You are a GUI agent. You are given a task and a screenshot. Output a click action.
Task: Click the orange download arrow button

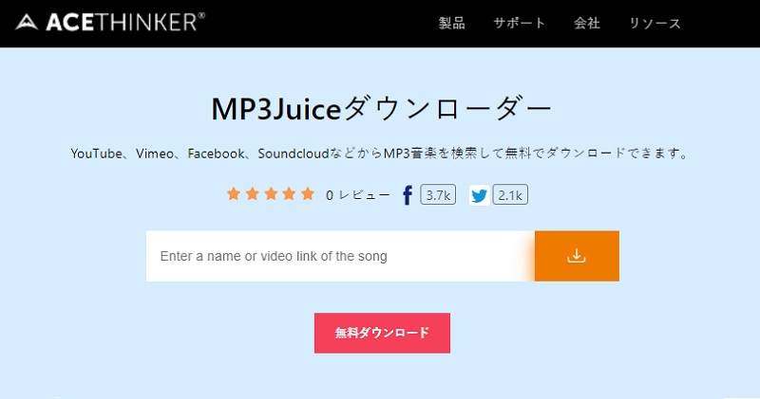pos(577,256)
